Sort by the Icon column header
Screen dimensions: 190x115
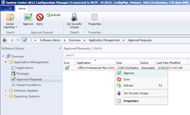tap(69, 63)
